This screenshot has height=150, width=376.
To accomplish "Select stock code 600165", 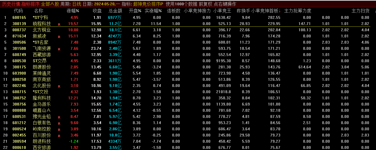I will click(x=19, y=17).
